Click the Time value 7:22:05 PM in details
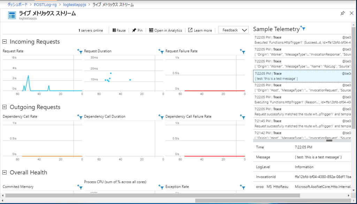This screenshot has height=204, width=357. (304, 147)
